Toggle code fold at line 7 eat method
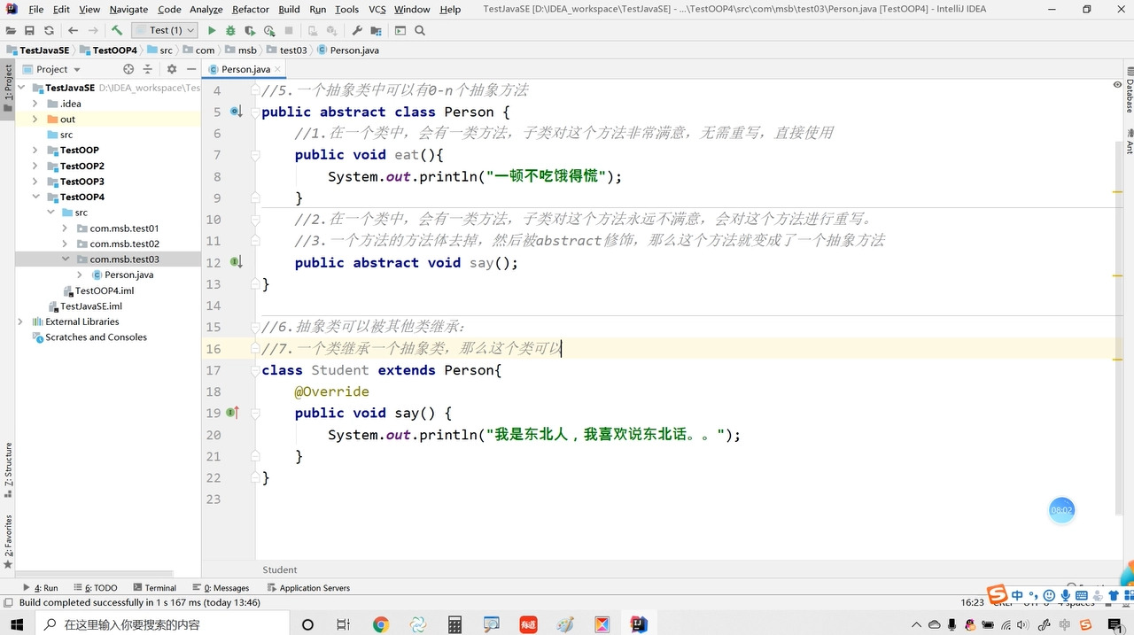 (254, 155)
